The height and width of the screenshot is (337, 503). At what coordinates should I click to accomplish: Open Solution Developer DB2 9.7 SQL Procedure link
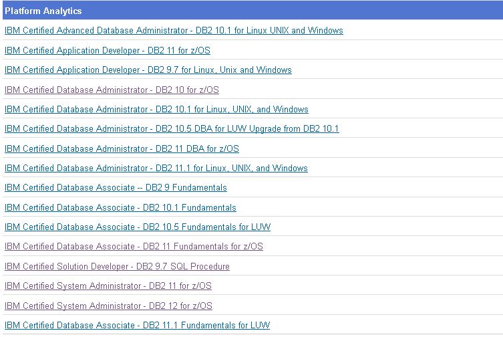[x=117, y=267]
